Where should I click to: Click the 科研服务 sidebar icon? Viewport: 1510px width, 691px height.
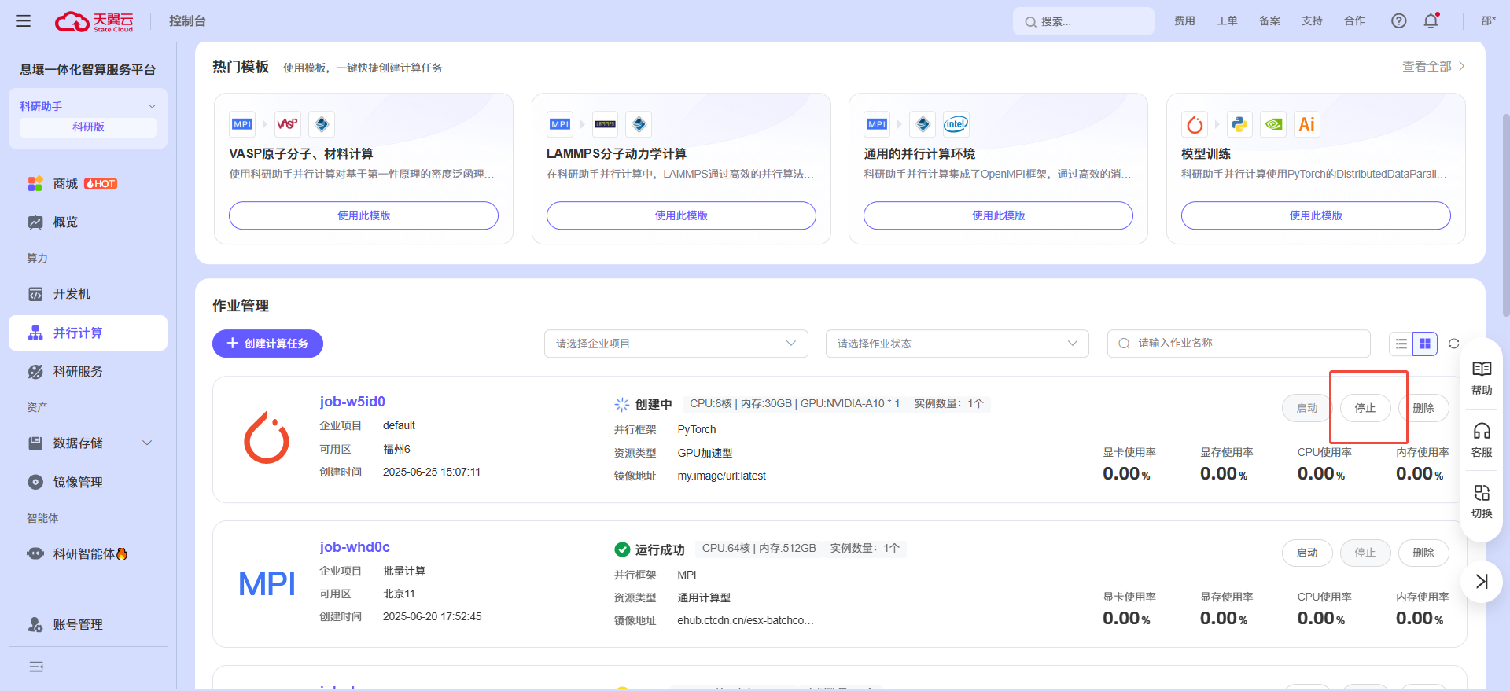(35, 372)
